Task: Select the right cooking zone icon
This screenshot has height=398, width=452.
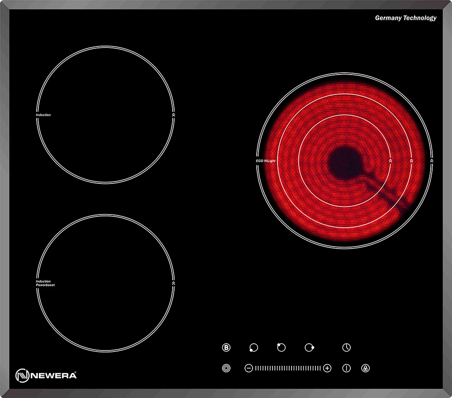Action: click(x=309, y=347)
